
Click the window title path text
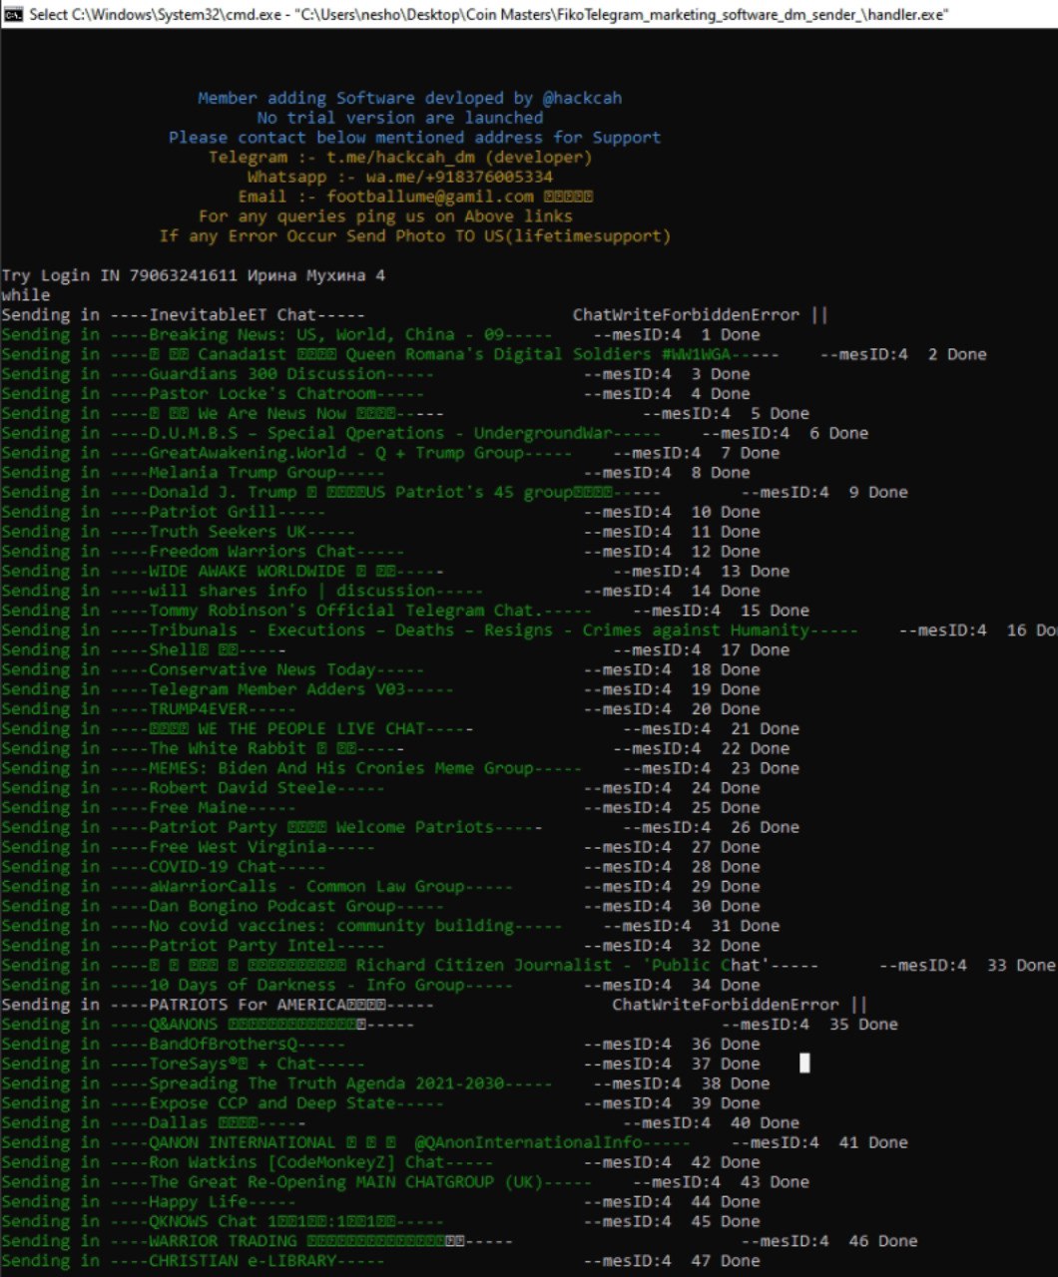[x=488, y=15]
